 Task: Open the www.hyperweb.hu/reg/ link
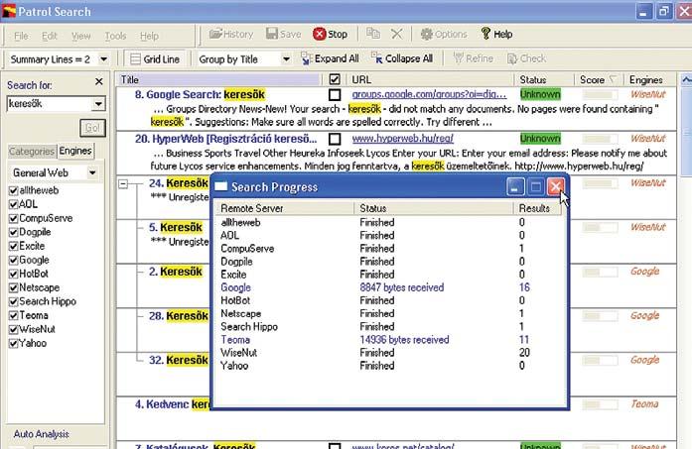pos(402,139)
